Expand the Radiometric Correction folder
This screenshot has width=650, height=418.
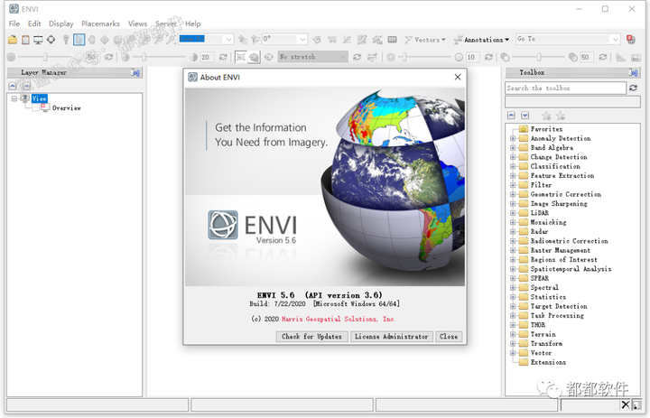[513, 241]
